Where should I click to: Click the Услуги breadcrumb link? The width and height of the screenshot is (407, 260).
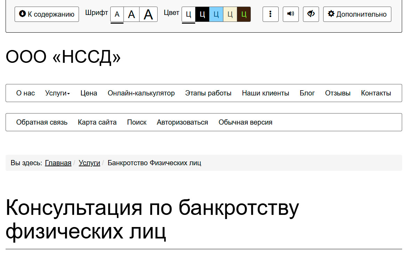(89, 163)
